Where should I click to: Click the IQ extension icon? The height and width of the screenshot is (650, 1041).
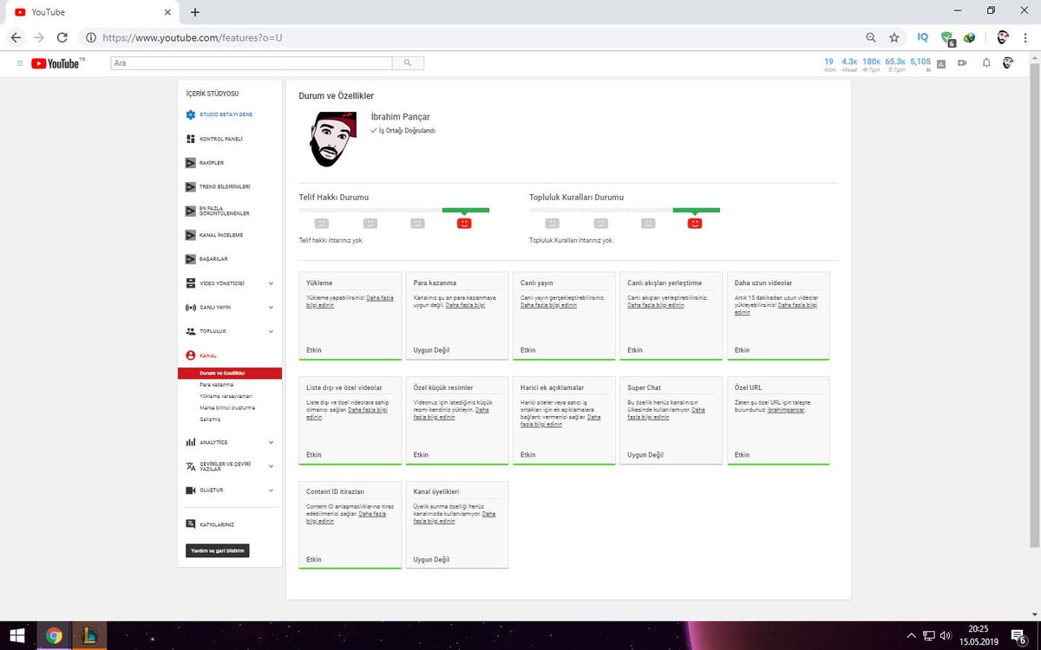922,37
